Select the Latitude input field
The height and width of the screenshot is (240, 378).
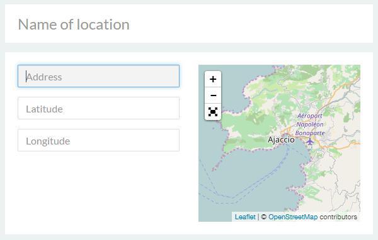99,108
